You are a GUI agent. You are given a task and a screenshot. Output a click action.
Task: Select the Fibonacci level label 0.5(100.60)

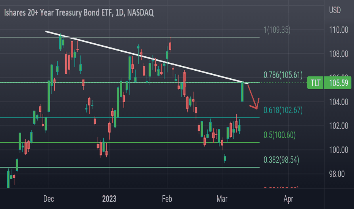[x=280, y=135]
